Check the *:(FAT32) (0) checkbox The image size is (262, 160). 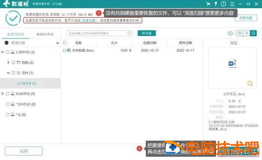tap(8, 104)
